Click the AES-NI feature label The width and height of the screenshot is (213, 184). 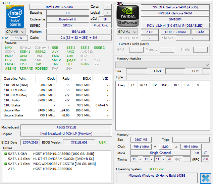[x=11, y=69]
